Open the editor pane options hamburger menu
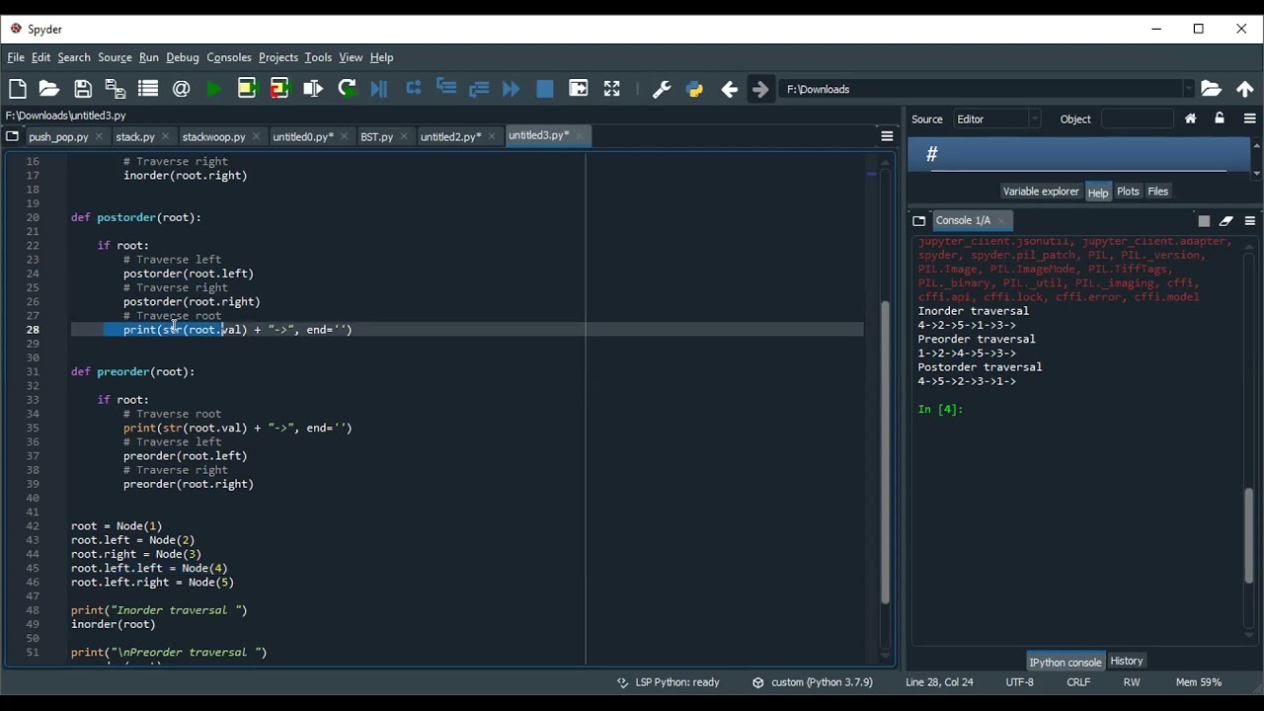Screen dimensions: 1264x711 [887, 136]
